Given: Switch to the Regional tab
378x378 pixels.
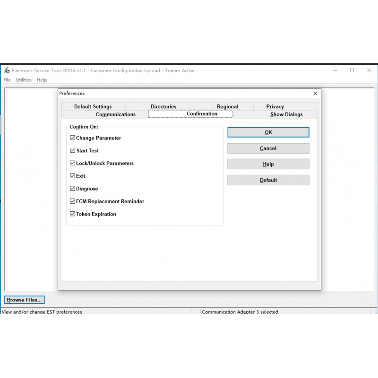Looking at the screenshot, I should coord(227,106).
